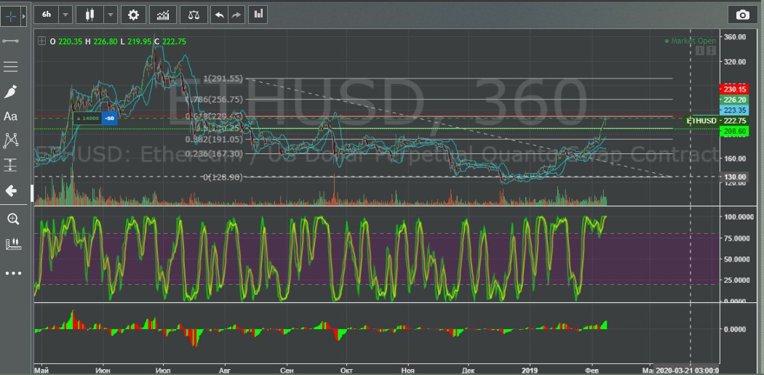Viewport: 764px width, 375px height.
Task: Click the green 226.20 price label
Action: [733, 100]
